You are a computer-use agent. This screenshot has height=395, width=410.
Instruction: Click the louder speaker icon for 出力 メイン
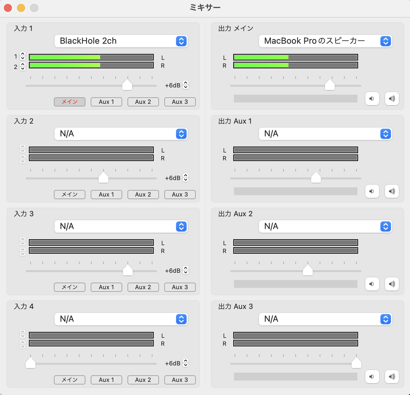tap(392, 99)
